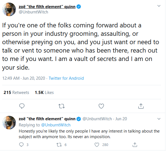Open the reply tweet's profile avatar

pos(9,122)
